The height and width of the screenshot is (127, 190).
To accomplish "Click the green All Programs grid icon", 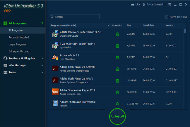I will click(5, 23).
